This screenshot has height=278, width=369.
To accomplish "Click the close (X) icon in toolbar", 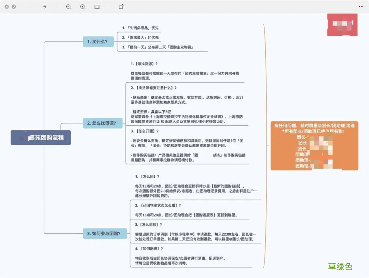I will (x=7, y=6).
